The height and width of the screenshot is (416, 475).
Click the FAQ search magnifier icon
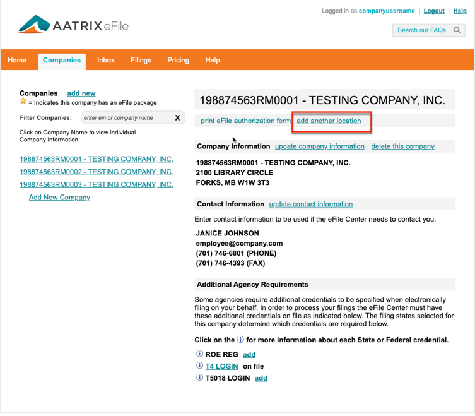[457, 30]
